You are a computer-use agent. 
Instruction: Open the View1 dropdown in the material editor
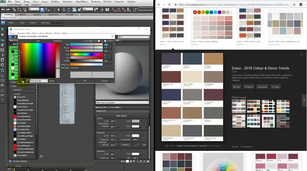tap(133, 37)
